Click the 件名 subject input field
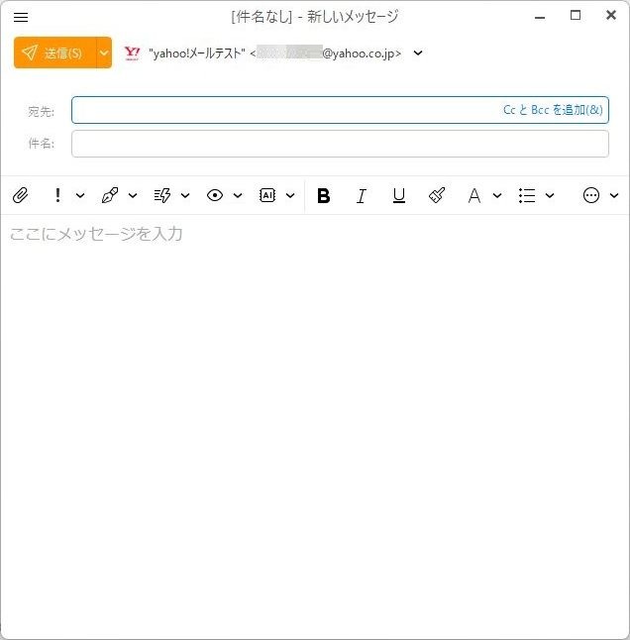This screenshot has width=630, height=640. pyautogui.click(x=340, y=144)
